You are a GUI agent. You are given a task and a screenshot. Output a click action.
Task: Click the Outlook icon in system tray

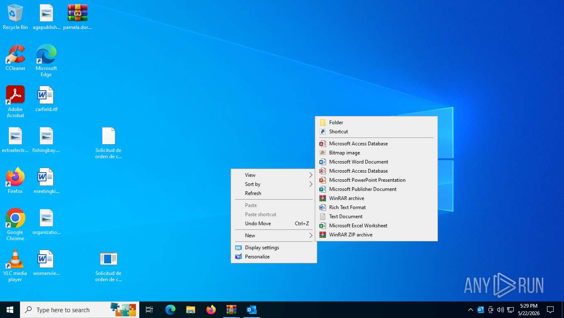(481, 310)
